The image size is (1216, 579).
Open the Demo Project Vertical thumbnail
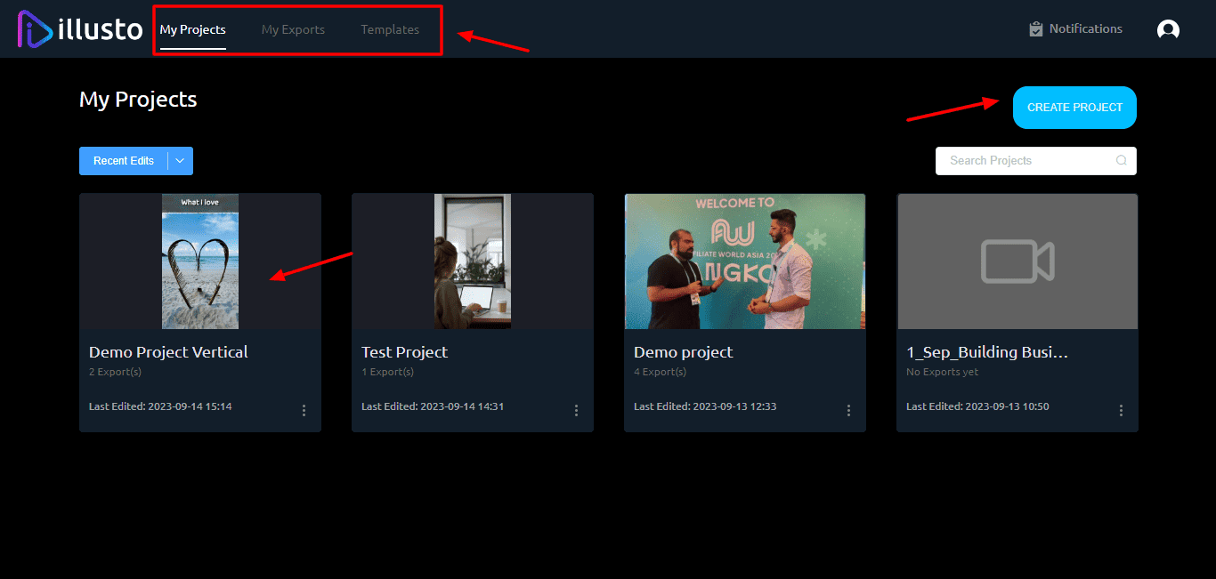coord(200,261)
